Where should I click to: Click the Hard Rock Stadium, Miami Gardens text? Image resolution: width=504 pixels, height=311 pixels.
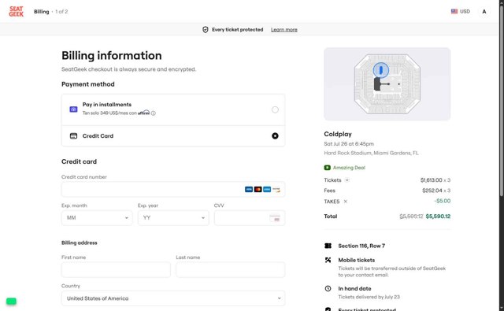371,153
